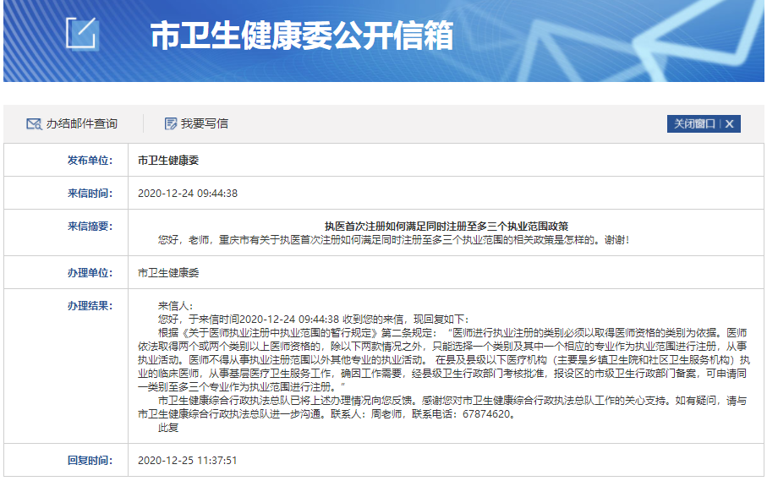Select the 市卫生健康委 publishing unit value
Screen dimensions: 767x481
pos(168,160)
